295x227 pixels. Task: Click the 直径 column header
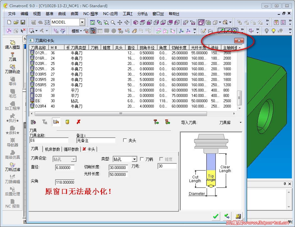point(131,48)
